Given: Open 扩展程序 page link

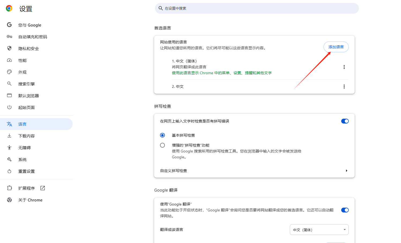Looking at the screenshot, I should click(36, 188).
